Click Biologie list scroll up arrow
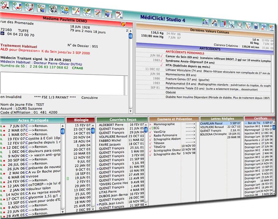The height and width of the screenshot is (219, 278). pyautogui.click(x=93, y=125)
